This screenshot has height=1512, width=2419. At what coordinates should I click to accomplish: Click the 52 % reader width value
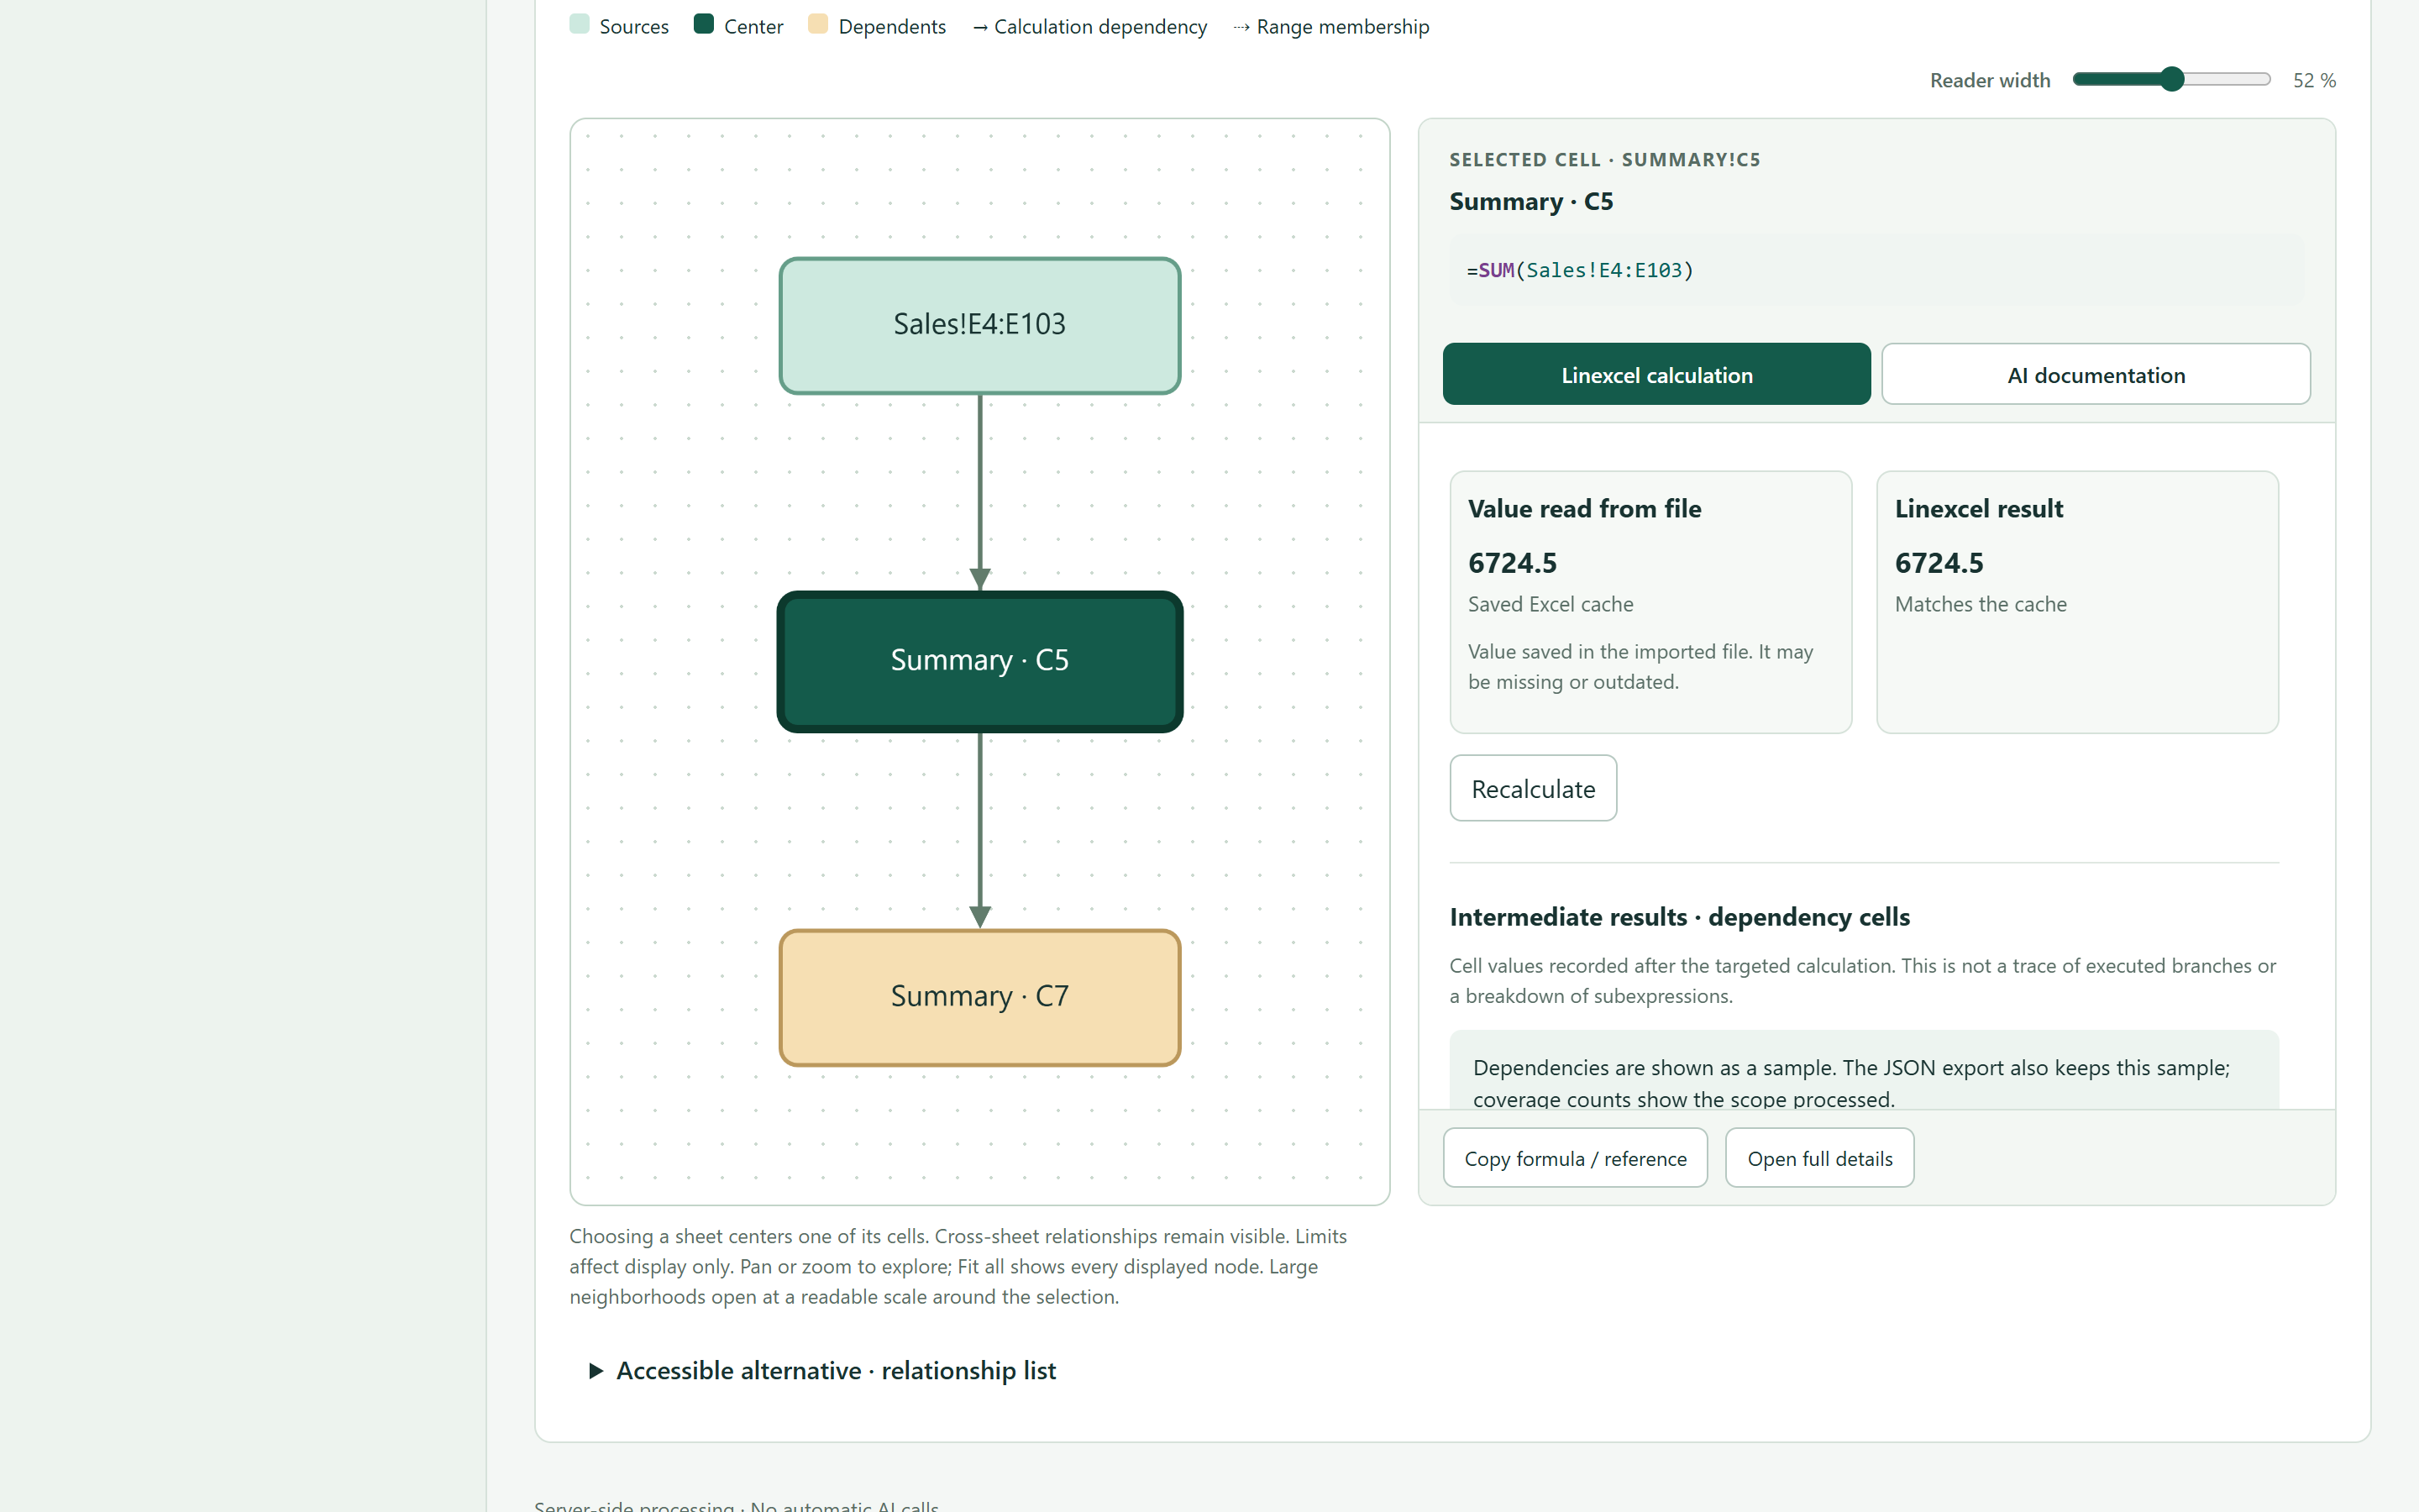pyautogui.click(x=2314, y=80)
